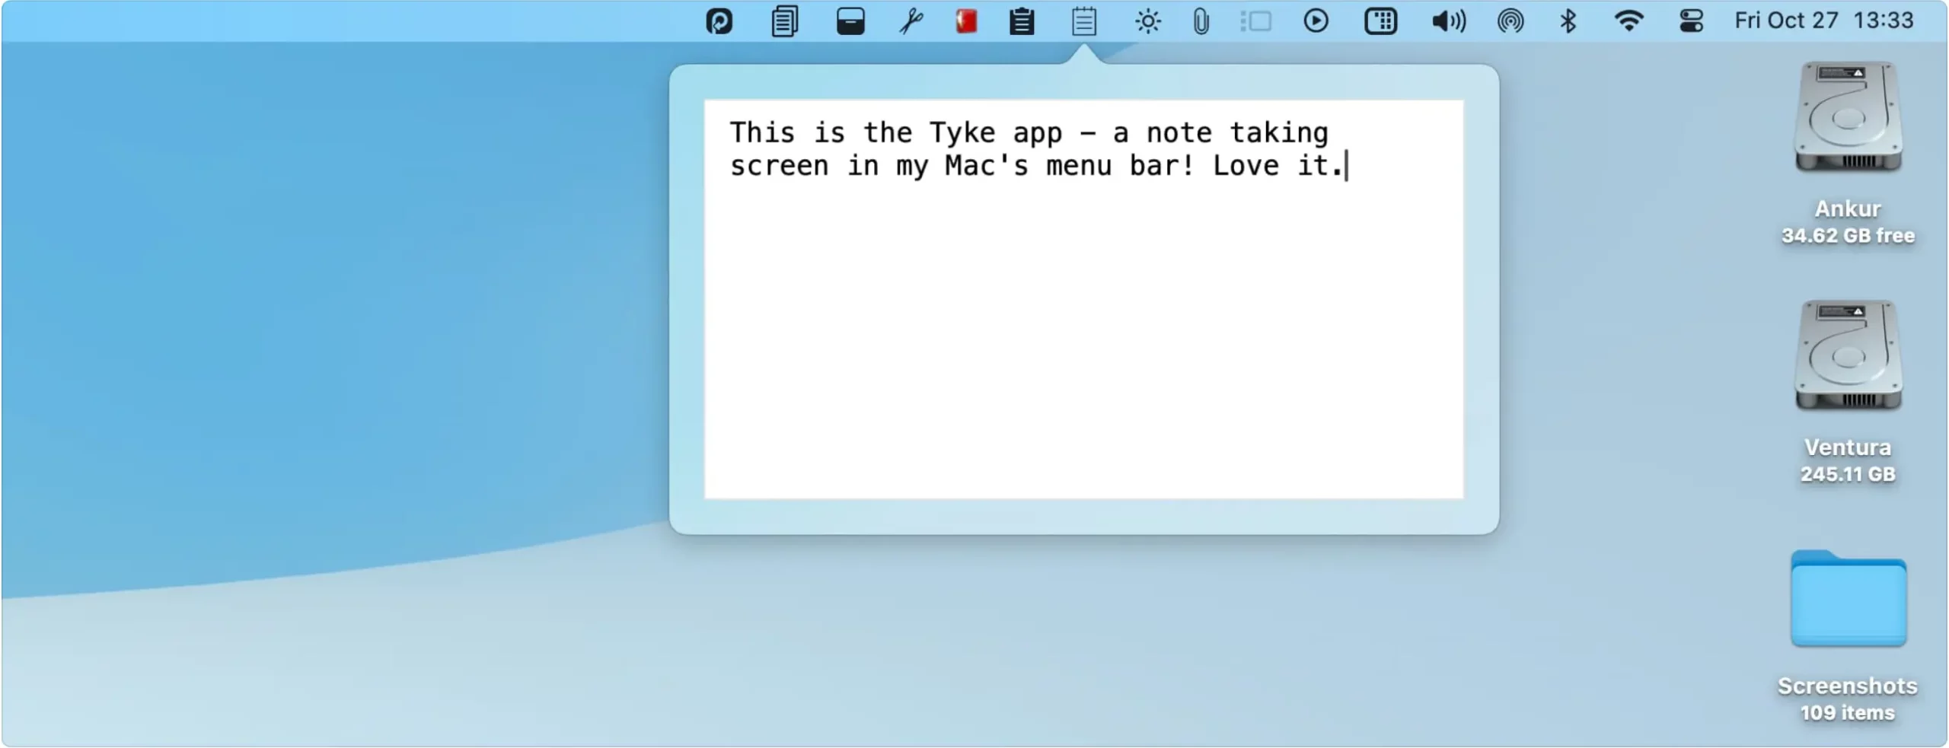Click the 'Love it.' text in the note
Viewport: 1949px width, 748px height.
pos(1278,166)
